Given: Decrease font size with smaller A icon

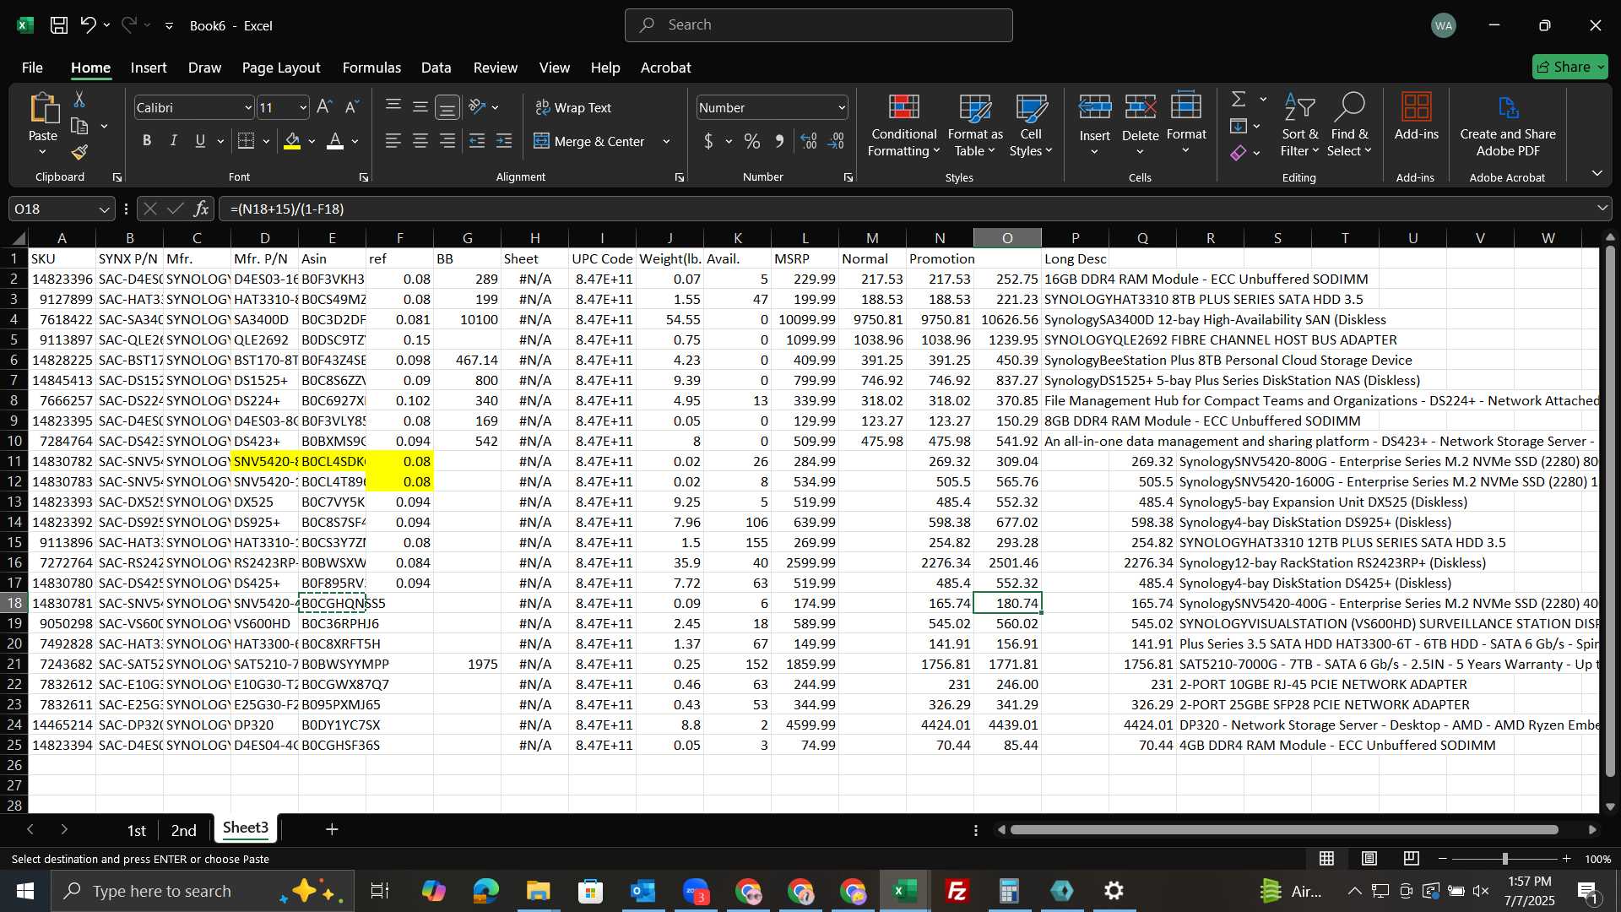Looking at the screenshot, I should tap(352, 107).
